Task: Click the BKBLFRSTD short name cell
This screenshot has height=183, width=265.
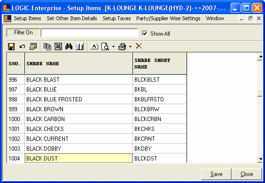Action: pos(160,99)
